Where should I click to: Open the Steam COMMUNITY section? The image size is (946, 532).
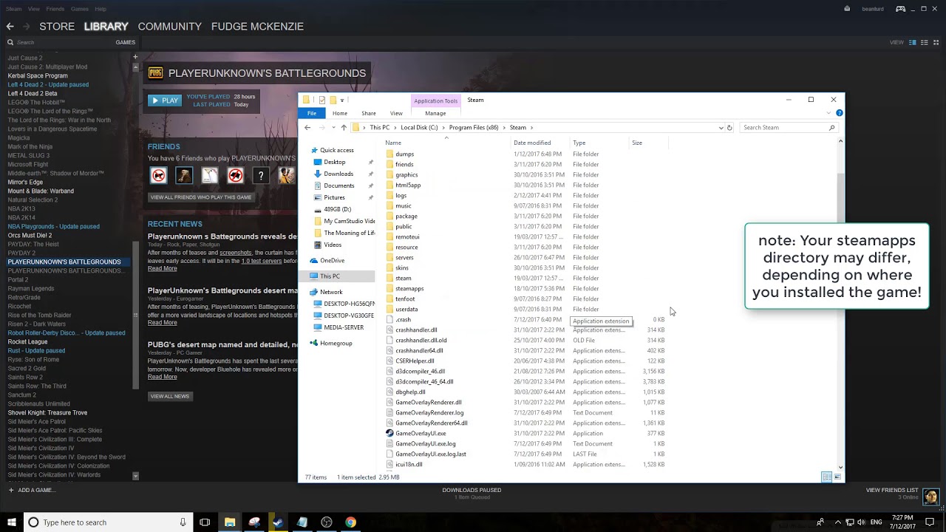click(169, 26)
